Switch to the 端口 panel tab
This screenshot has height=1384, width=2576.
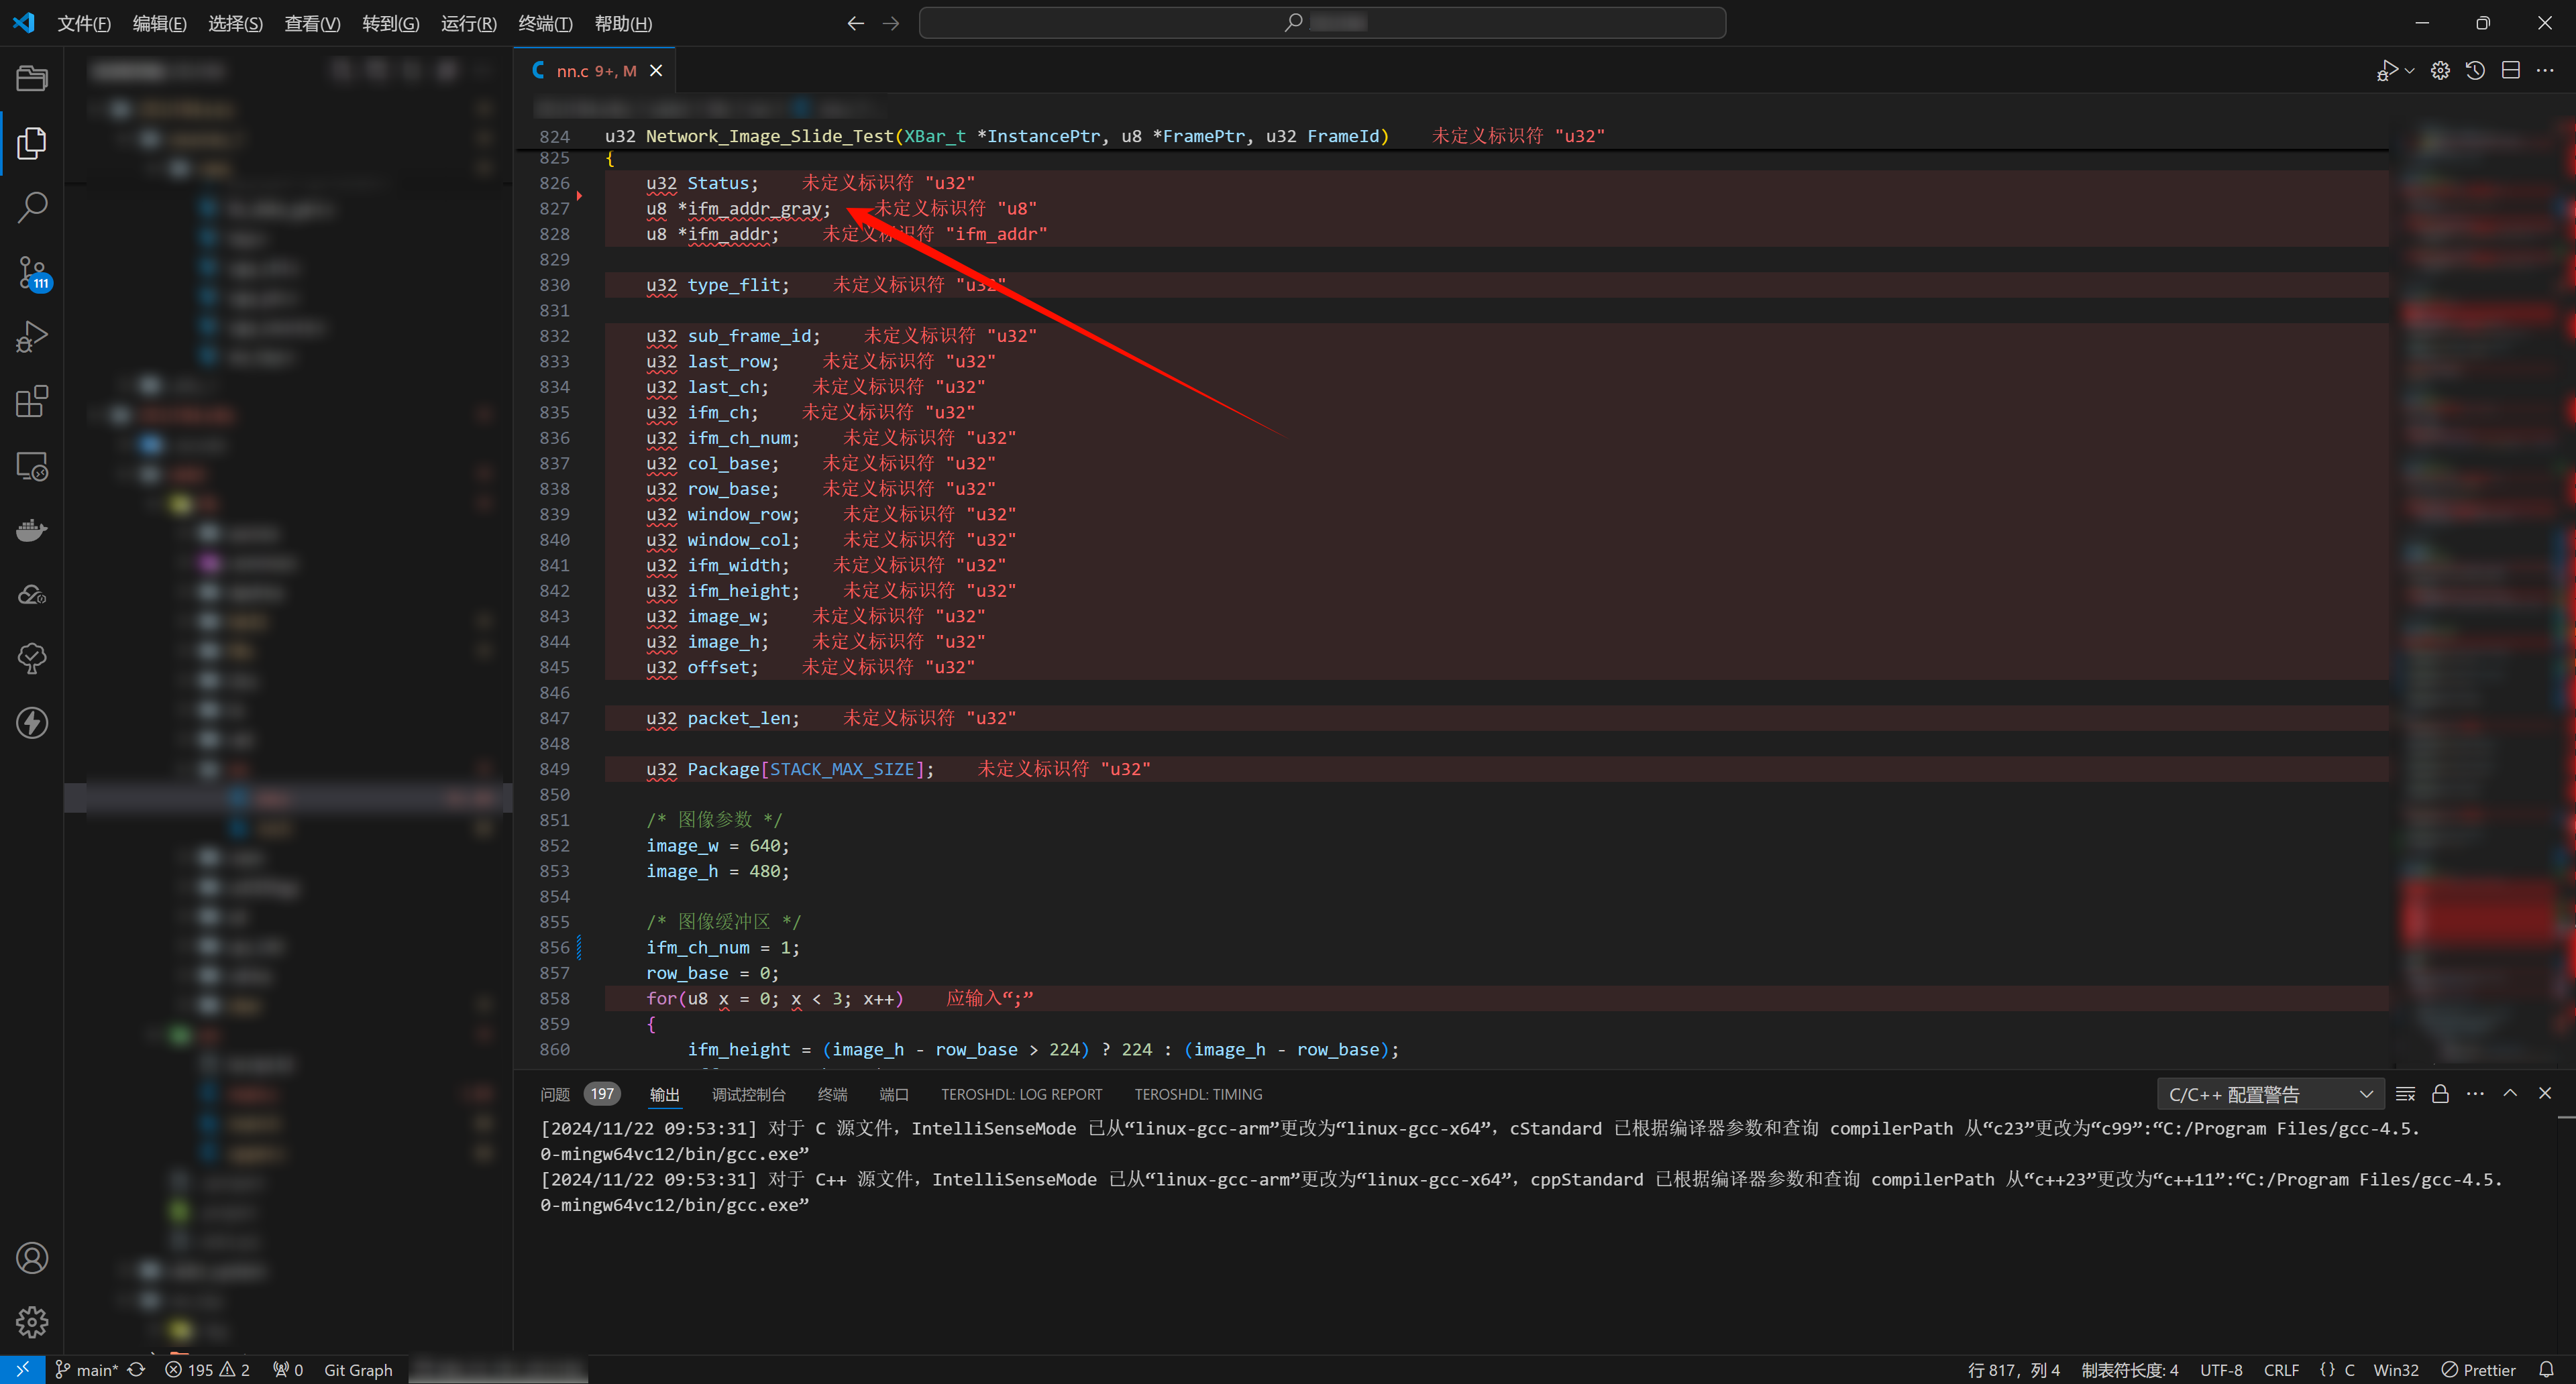pyautogui.click(x=894, y=1094)
